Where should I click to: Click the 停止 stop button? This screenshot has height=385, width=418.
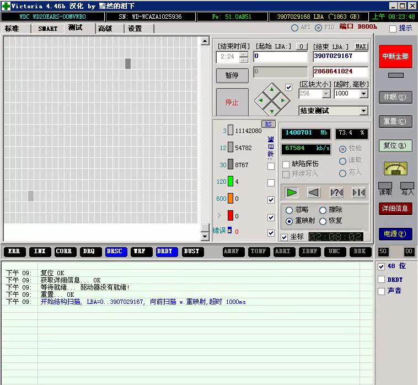point(232,102)
